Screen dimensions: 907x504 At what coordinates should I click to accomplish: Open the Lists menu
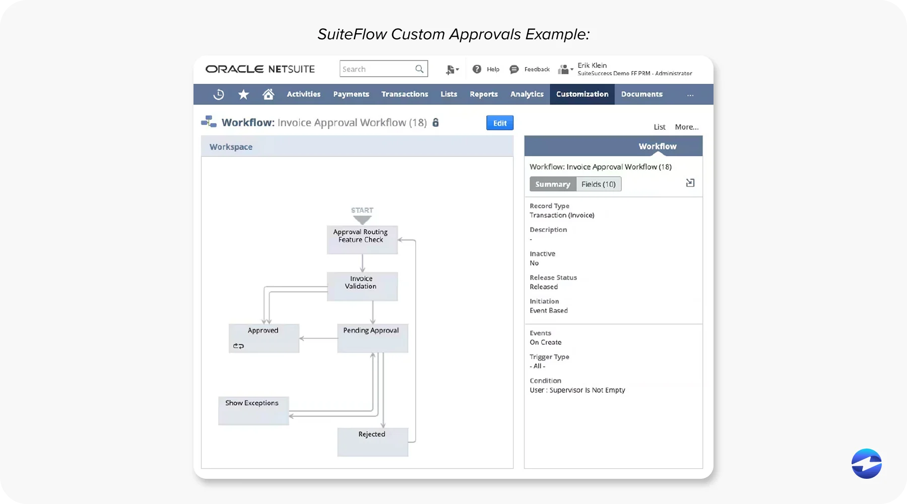(449, 94)
